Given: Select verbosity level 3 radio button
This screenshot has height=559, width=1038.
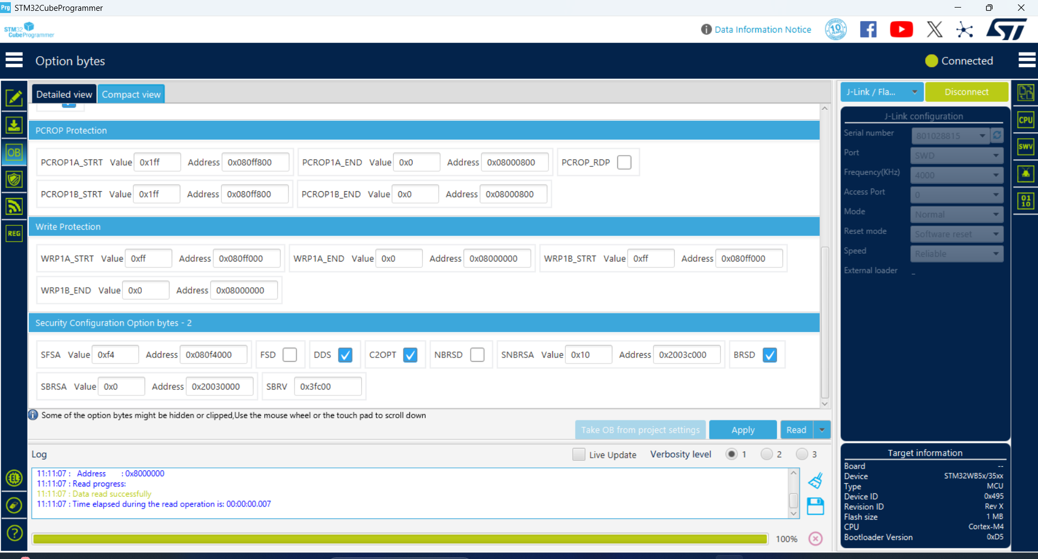Looking at the screenshot, I should pyautogui.click(x=802, y=454).
